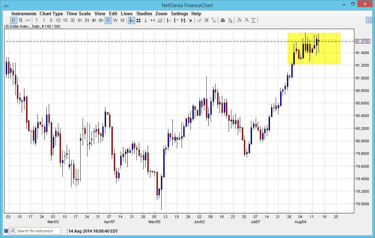Click the delete all lines icon
The image size is (375, 238).
click(214, 20)
